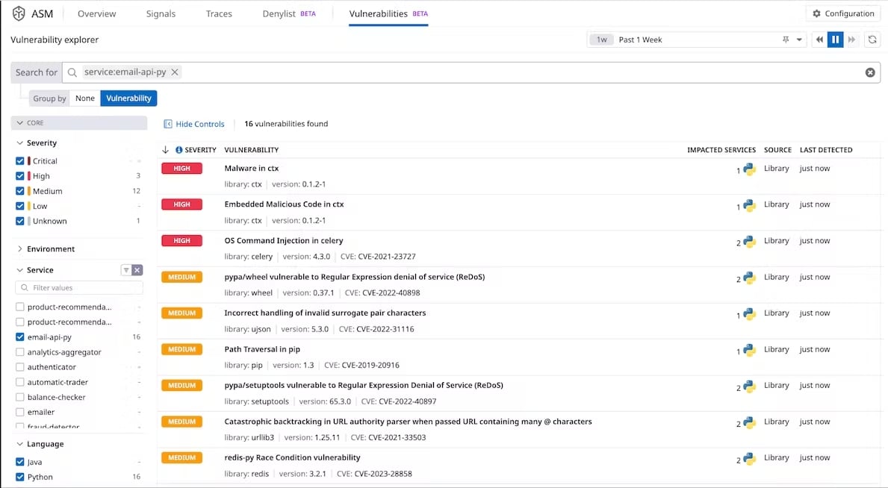
Task: Click the pin icon in time selector
Action: (x=786, y=40)
